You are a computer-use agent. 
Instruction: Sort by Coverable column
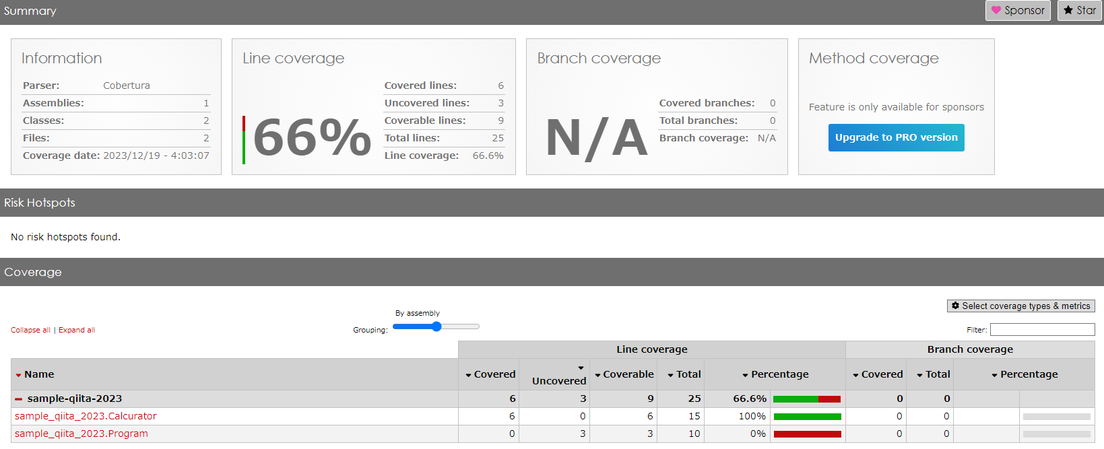tap(624, 374)
